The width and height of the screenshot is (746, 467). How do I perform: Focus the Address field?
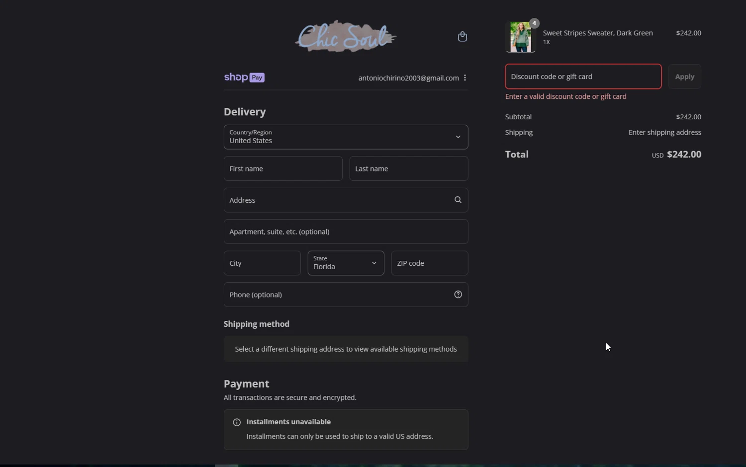[346, 200]
